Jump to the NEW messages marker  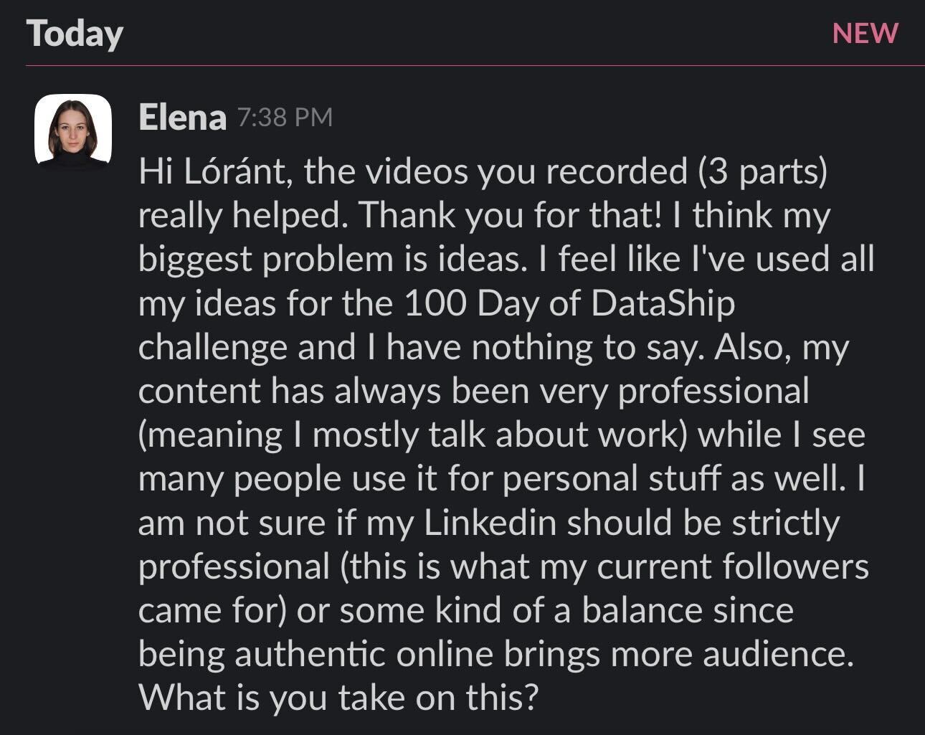865,34
